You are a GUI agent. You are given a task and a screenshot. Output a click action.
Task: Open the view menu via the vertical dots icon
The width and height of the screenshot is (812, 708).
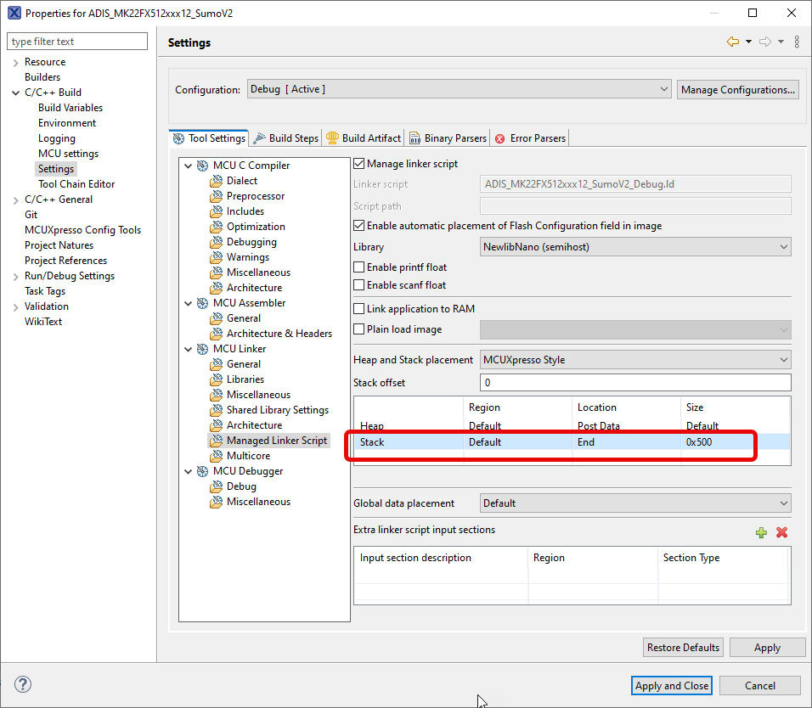point(796,41)
